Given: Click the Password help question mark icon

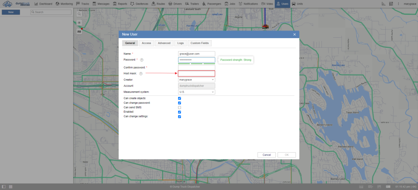Looking at the screenshot, I should (x=142, y=60).
